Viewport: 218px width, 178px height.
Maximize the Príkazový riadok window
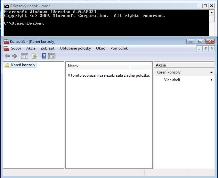click(x=205, y=6)
